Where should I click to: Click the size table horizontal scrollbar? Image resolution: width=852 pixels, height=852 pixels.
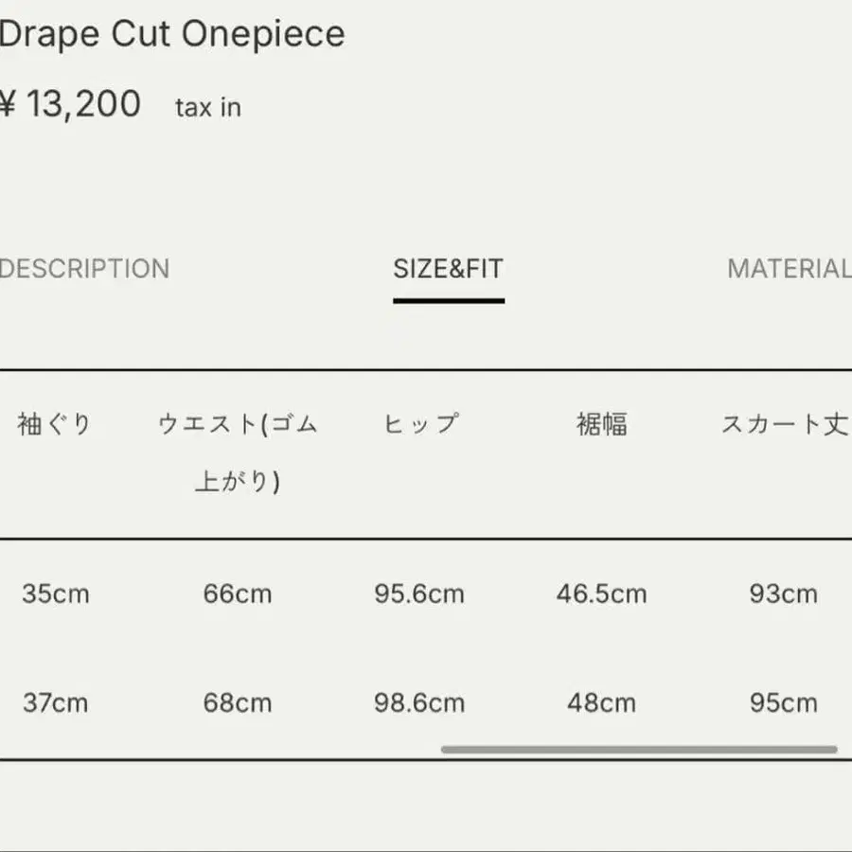[639, 750]
